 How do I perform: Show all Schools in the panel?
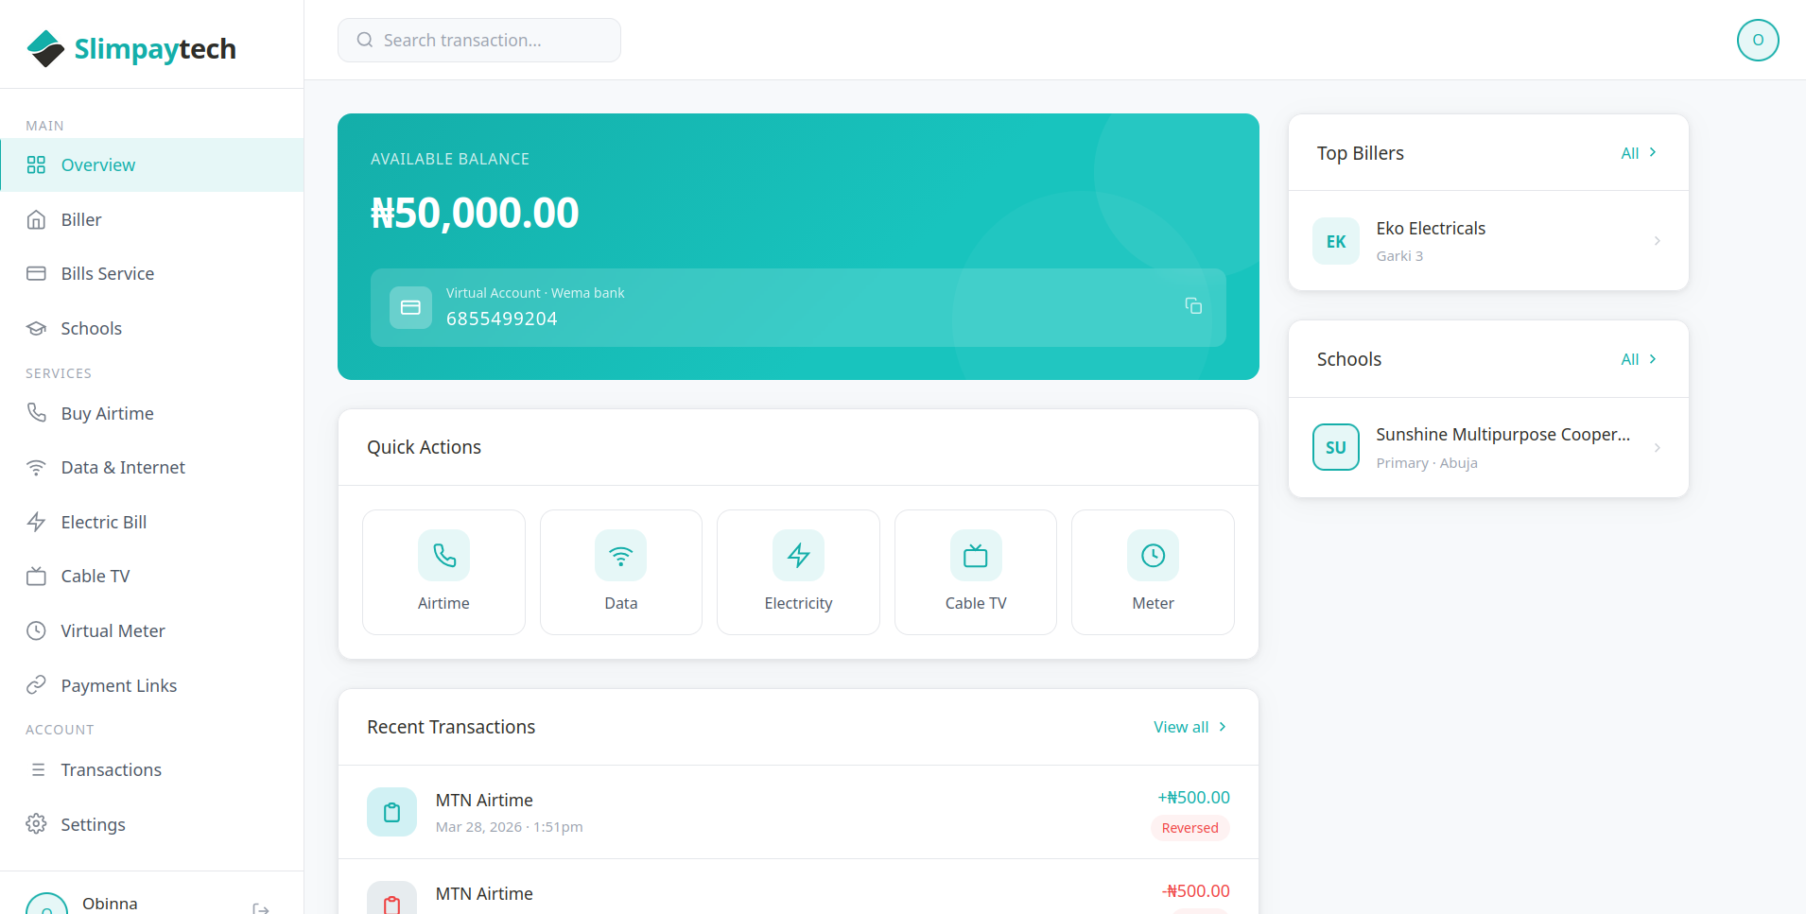point(1638,359)
